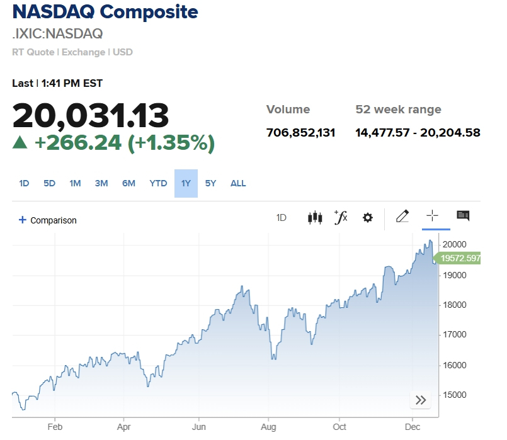
Task: Select the YTD range
Action: [x=158, y=184]
